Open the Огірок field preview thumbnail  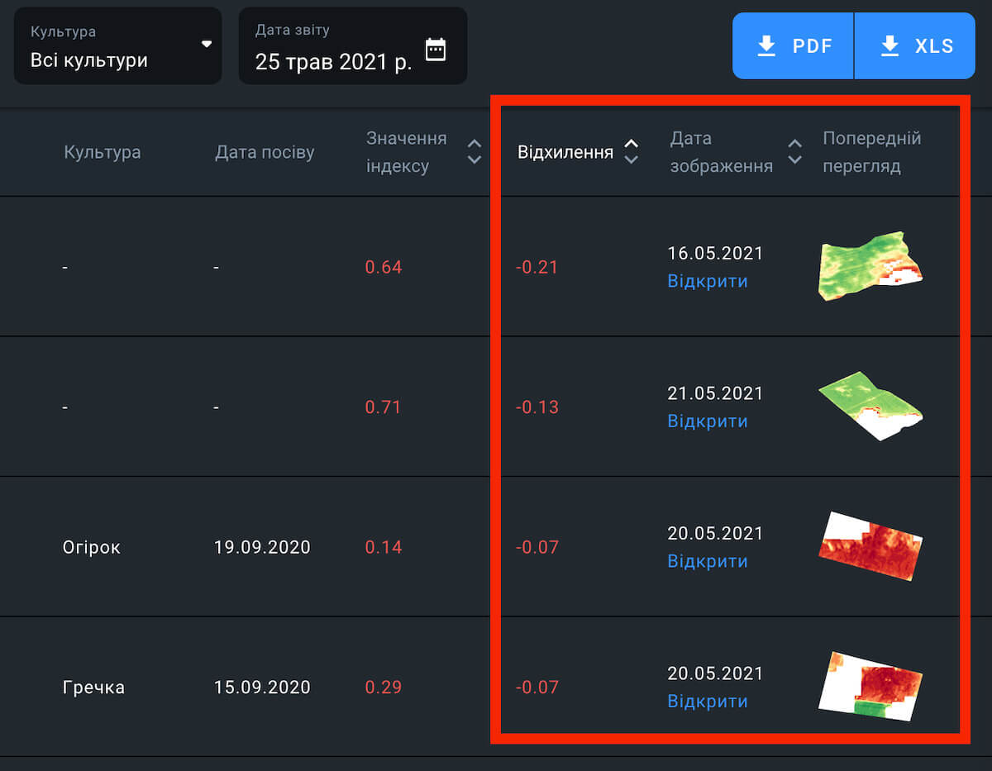(870, 546)
